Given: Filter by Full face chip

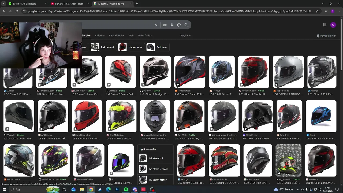Looking at the screenshot, I should coord(158,47).
